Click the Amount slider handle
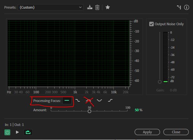 pos(89,111)
